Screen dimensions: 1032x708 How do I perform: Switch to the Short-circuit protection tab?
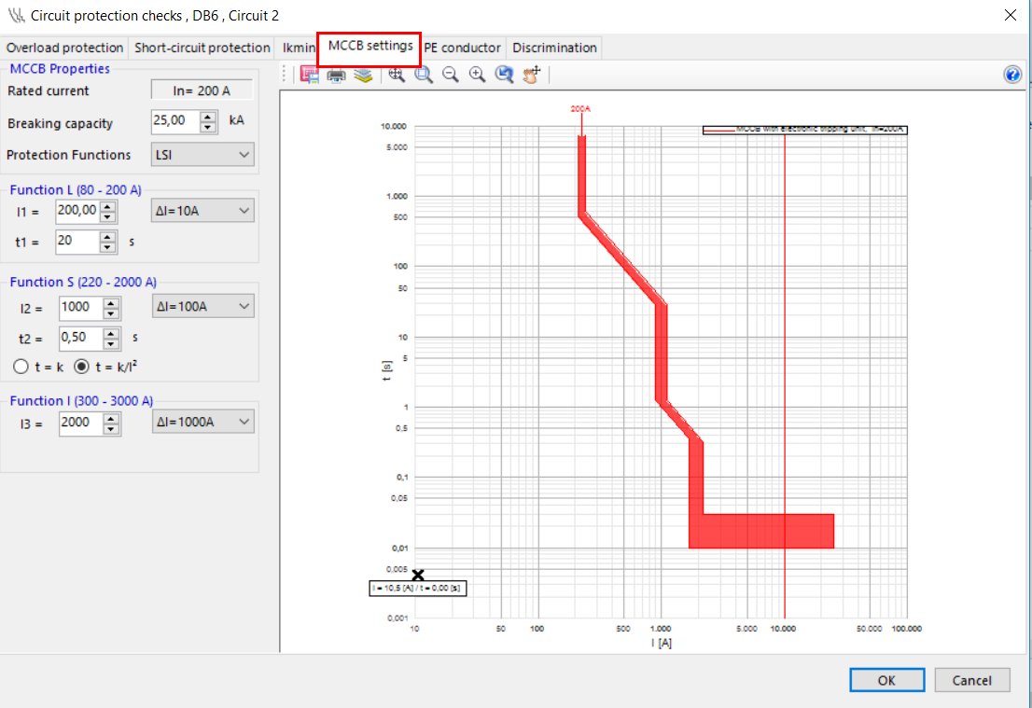tap(202, 48)
